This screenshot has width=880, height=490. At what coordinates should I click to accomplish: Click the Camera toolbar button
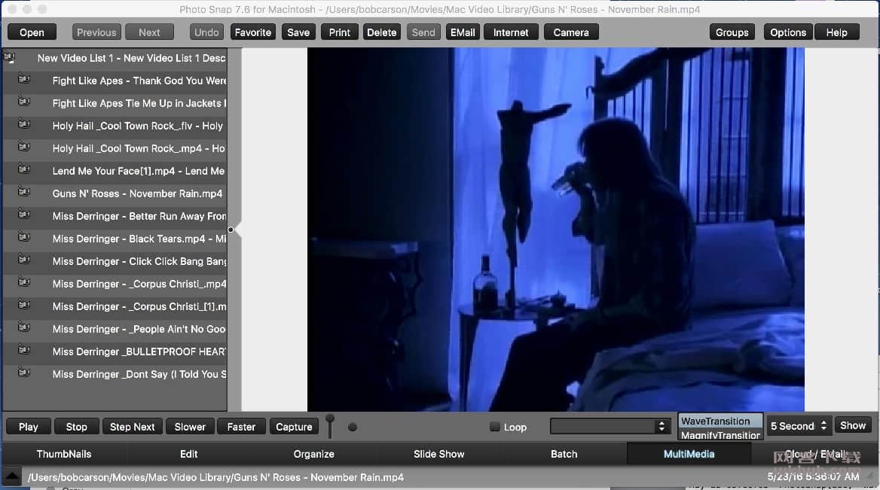pyautogui.click(x=571, y=32)
